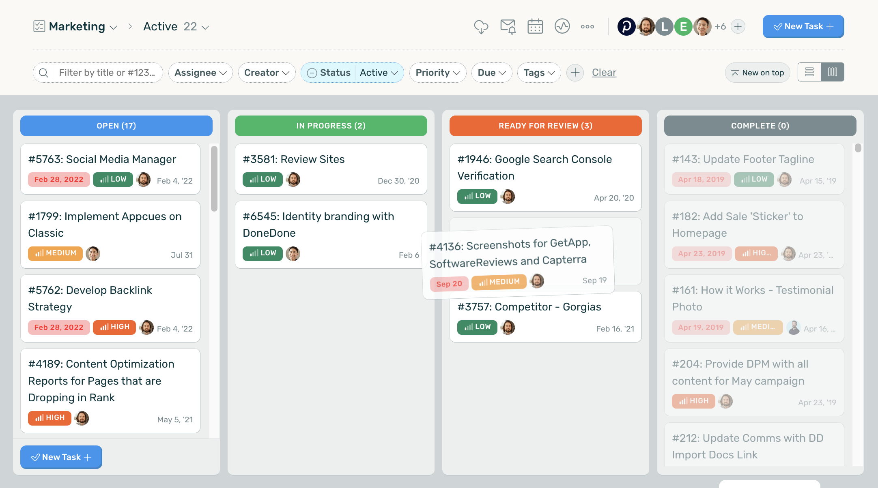
Task: Click the filter by title input field
Action: tap(108, 73)
